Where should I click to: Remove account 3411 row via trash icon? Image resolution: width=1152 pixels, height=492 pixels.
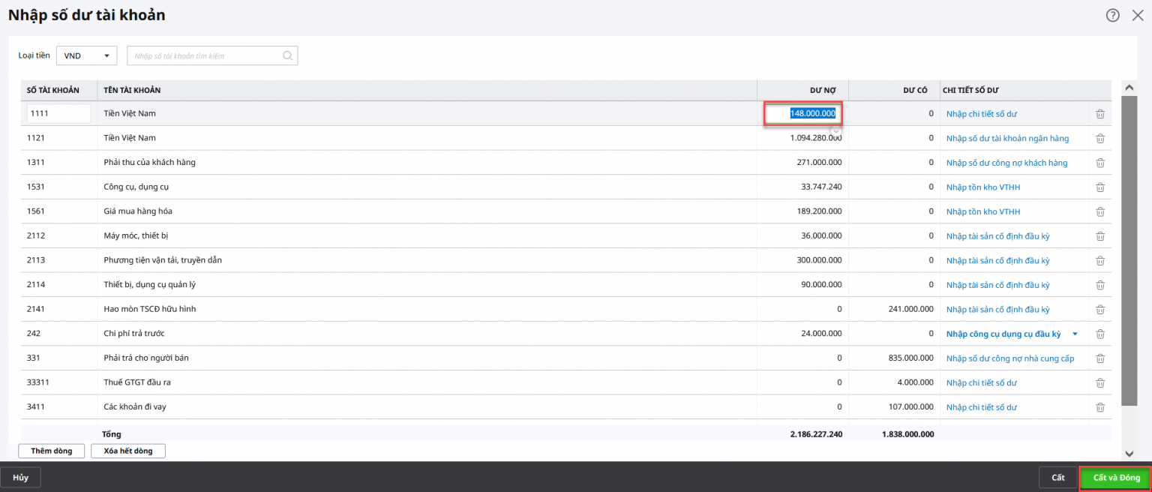click(1100, 407)
